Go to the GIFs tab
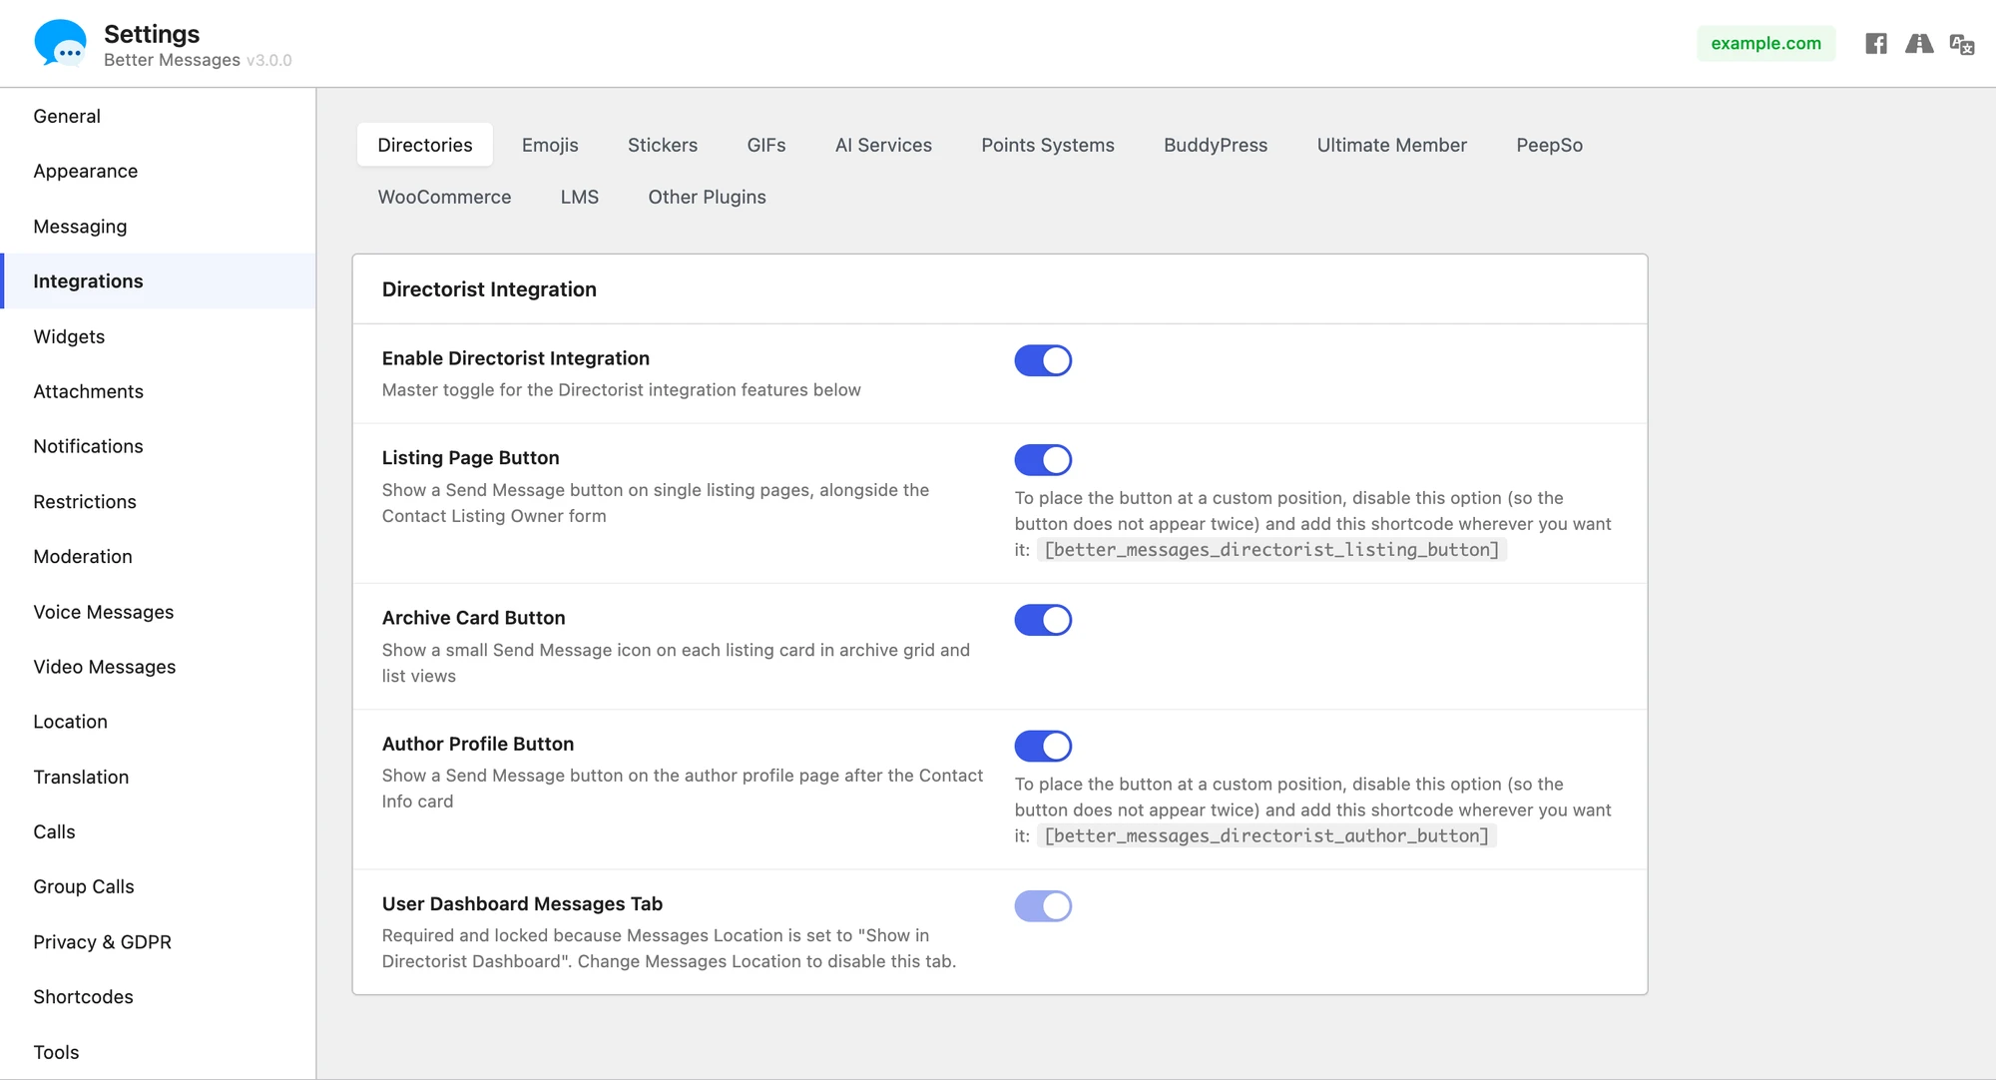This screenshot has width=1996, height=1080. (x=766, y=145)
